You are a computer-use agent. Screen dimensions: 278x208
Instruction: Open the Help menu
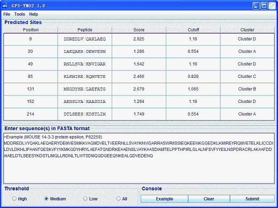point(34,14)
